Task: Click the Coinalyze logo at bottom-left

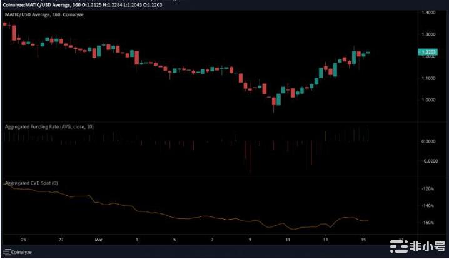Action: coord(18,253)
